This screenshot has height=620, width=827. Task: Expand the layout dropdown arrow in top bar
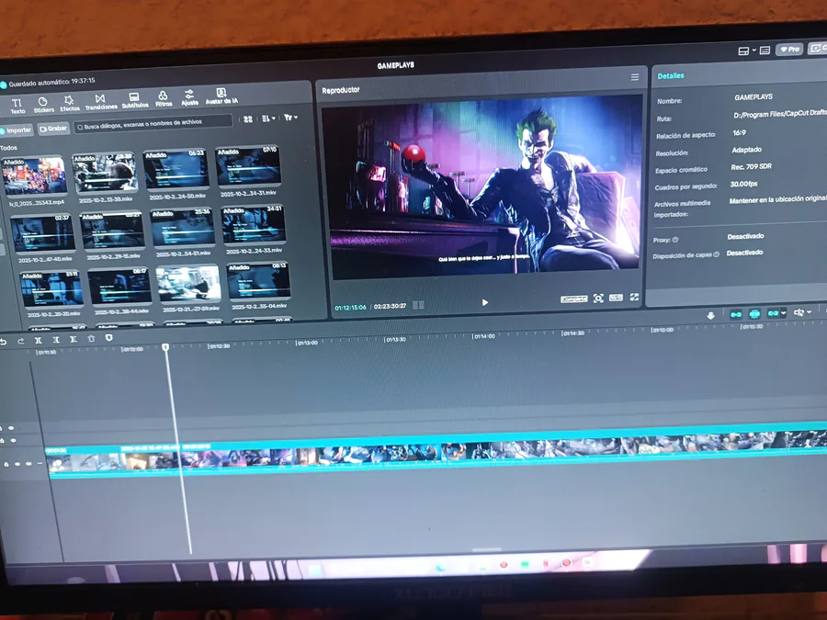(x=753, y=51)
